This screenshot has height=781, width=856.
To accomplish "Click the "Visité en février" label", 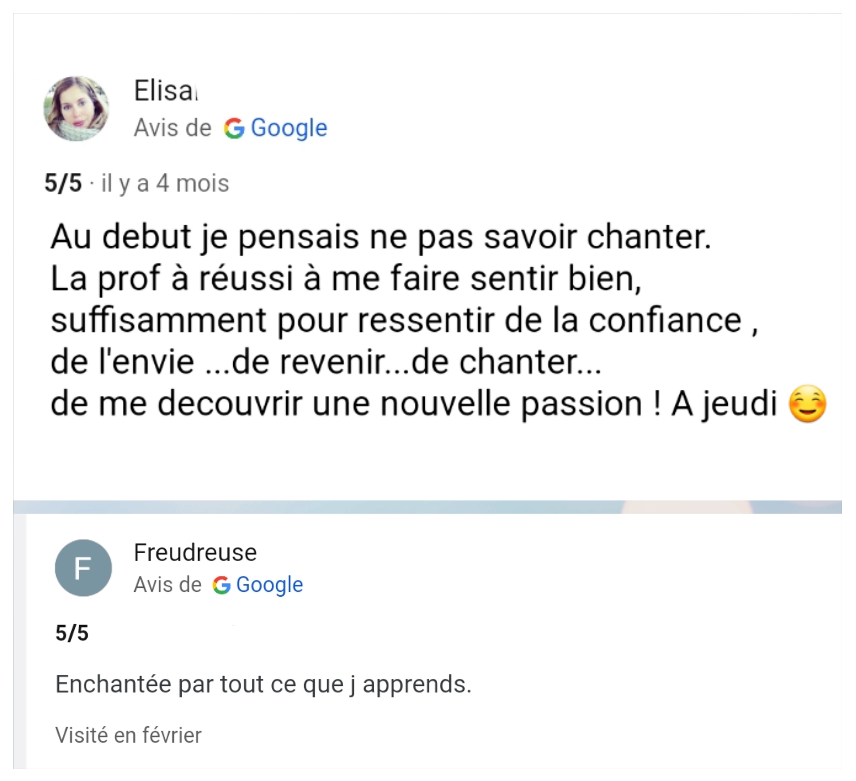I will pos(128,735).
